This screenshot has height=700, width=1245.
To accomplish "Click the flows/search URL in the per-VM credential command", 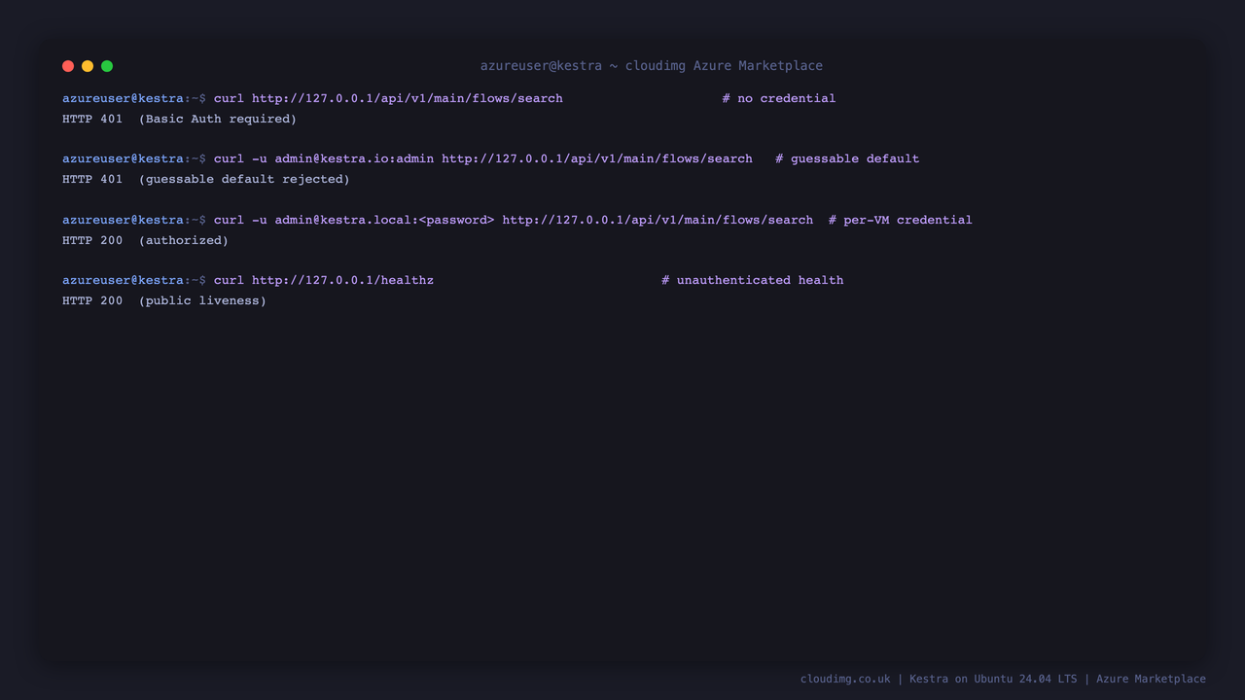I will pyautogui.click(x=658, y=220).
